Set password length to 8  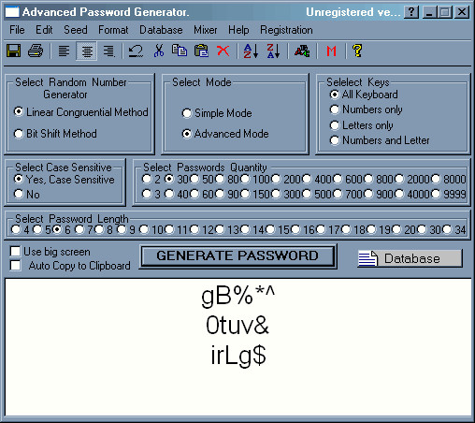click(99, 229)
